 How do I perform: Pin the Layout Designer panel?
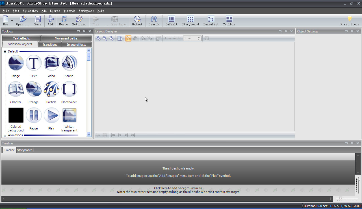pos(286,31)
